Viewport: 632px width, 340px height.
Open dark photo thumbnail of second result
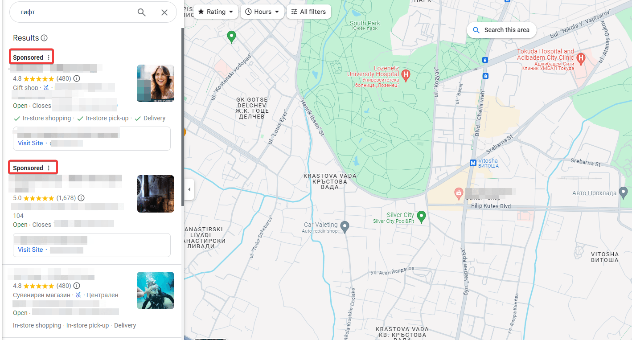156,194
